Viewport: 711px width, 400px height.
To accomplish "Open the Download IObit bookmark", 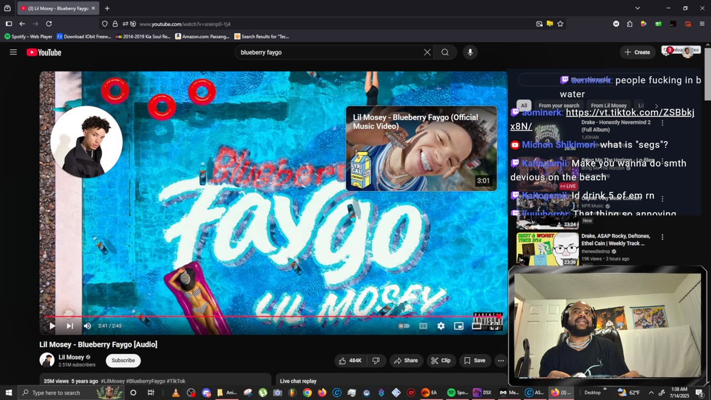I will [x=84, y=37].
